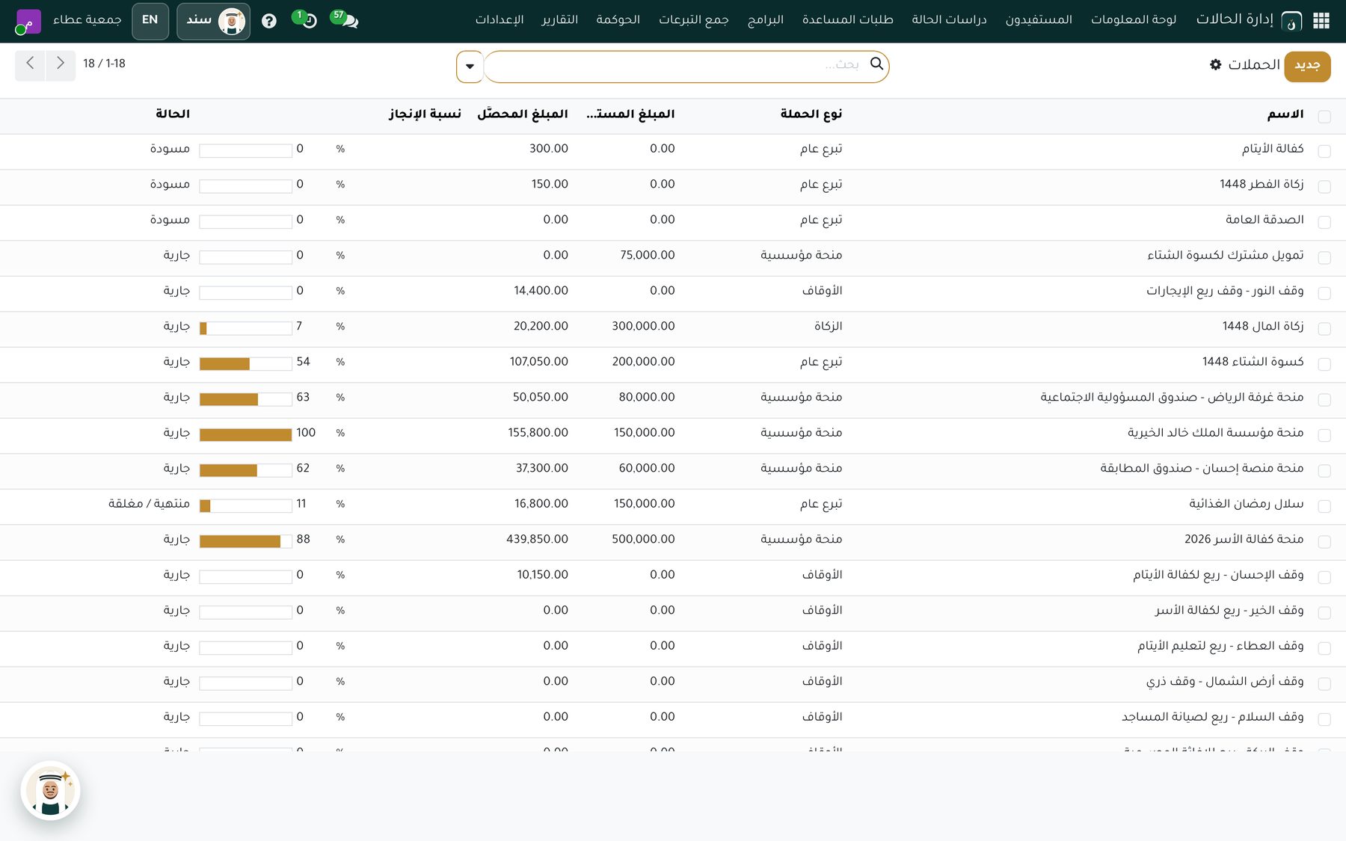Expand the search options dropdown arrow

click(470, 67)
